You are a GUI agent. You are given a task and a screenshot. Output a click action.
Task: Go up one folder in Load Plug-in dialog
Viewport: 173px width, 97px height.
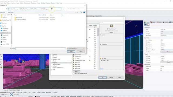click(x=6, y=9)
